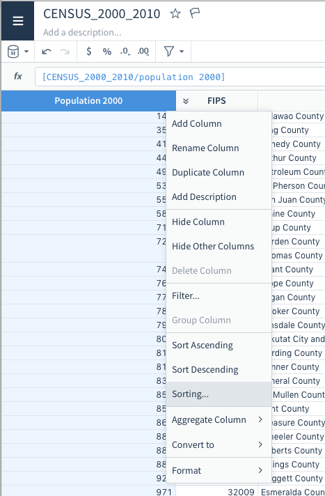Open the filter funnel dropdown
This screenshot has width=325, height=496.
pyautogui.click(x=173, y=52)
